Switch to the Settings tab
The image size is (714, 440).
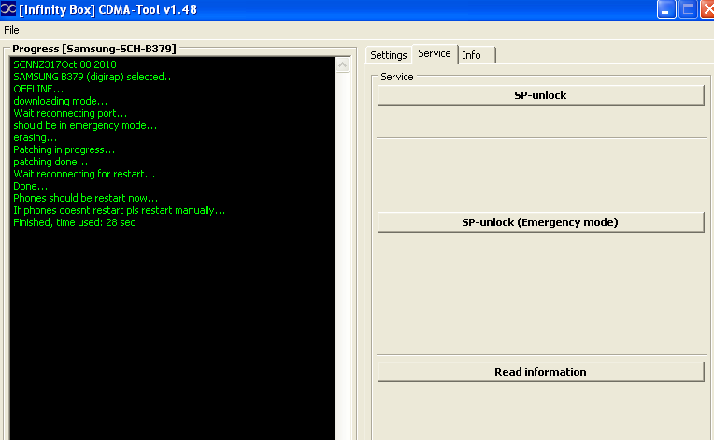click(x=389, y=55)
